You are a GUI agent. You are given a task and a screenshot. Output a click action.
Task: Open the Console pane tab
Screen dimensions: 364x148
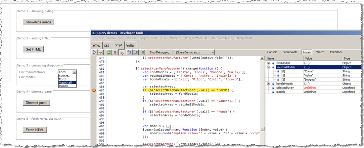point(273,52)
